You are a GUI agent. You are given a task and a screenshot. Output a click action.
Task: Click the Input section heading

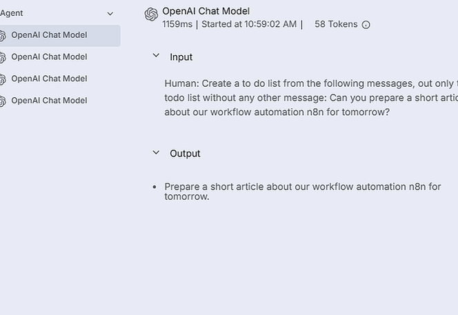coord(181,57)
